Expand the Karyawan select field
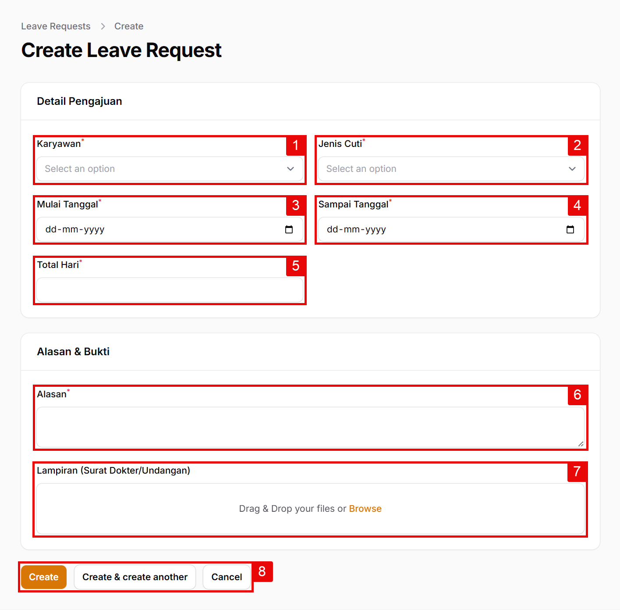The image size is (620, 610). 162,169
